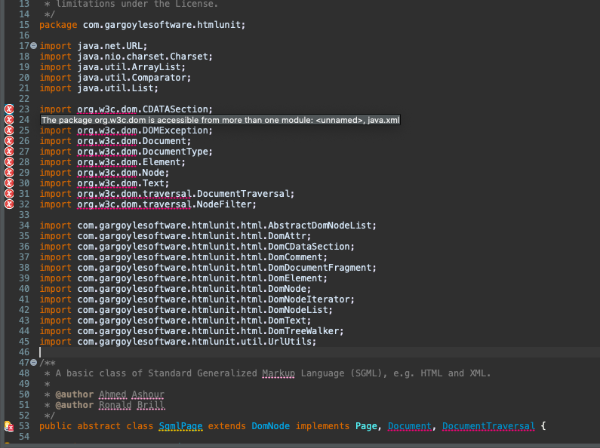Click quick-fix error icon on line 53
600x448 pixels.
[x=9, y=427]
